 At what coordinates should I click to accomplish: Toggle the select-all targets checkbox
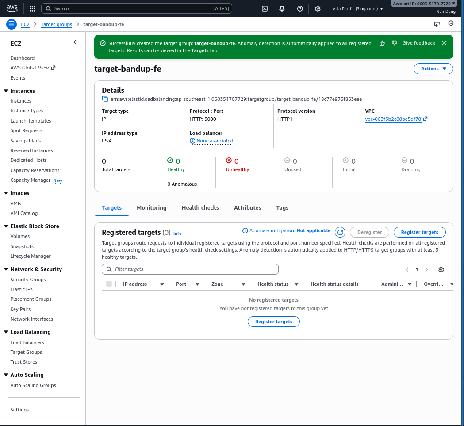pos(109,284)
